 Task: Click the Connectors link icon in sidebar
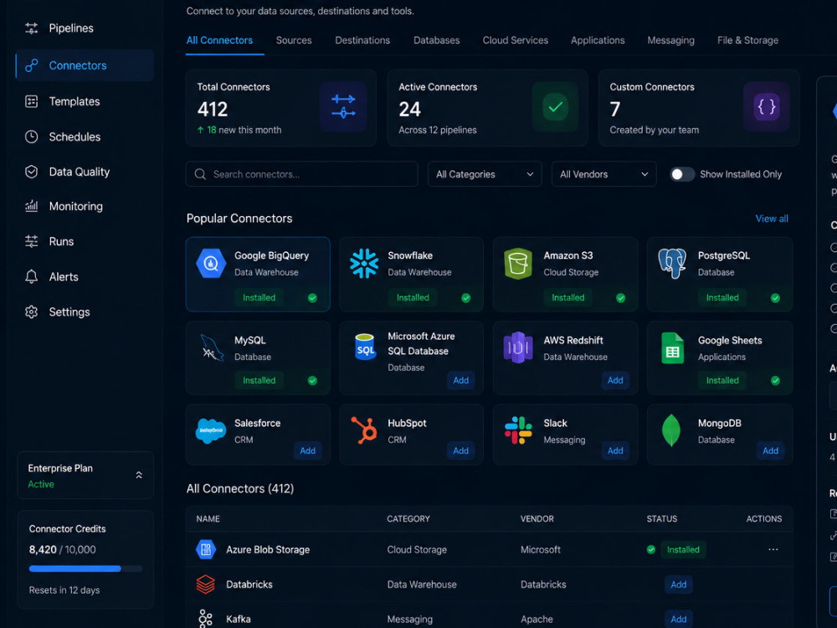pos(32,65)
